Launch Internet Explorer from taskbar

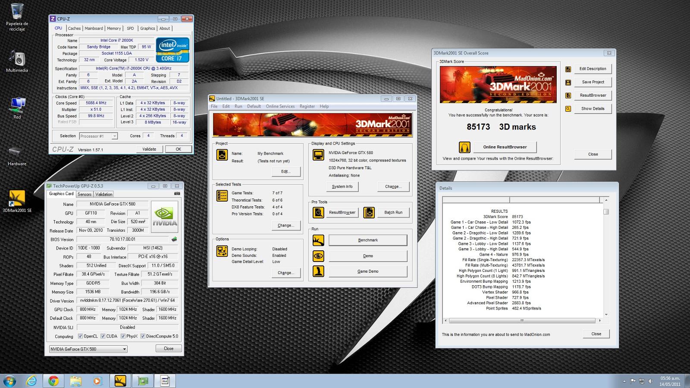tap(31, 381)
